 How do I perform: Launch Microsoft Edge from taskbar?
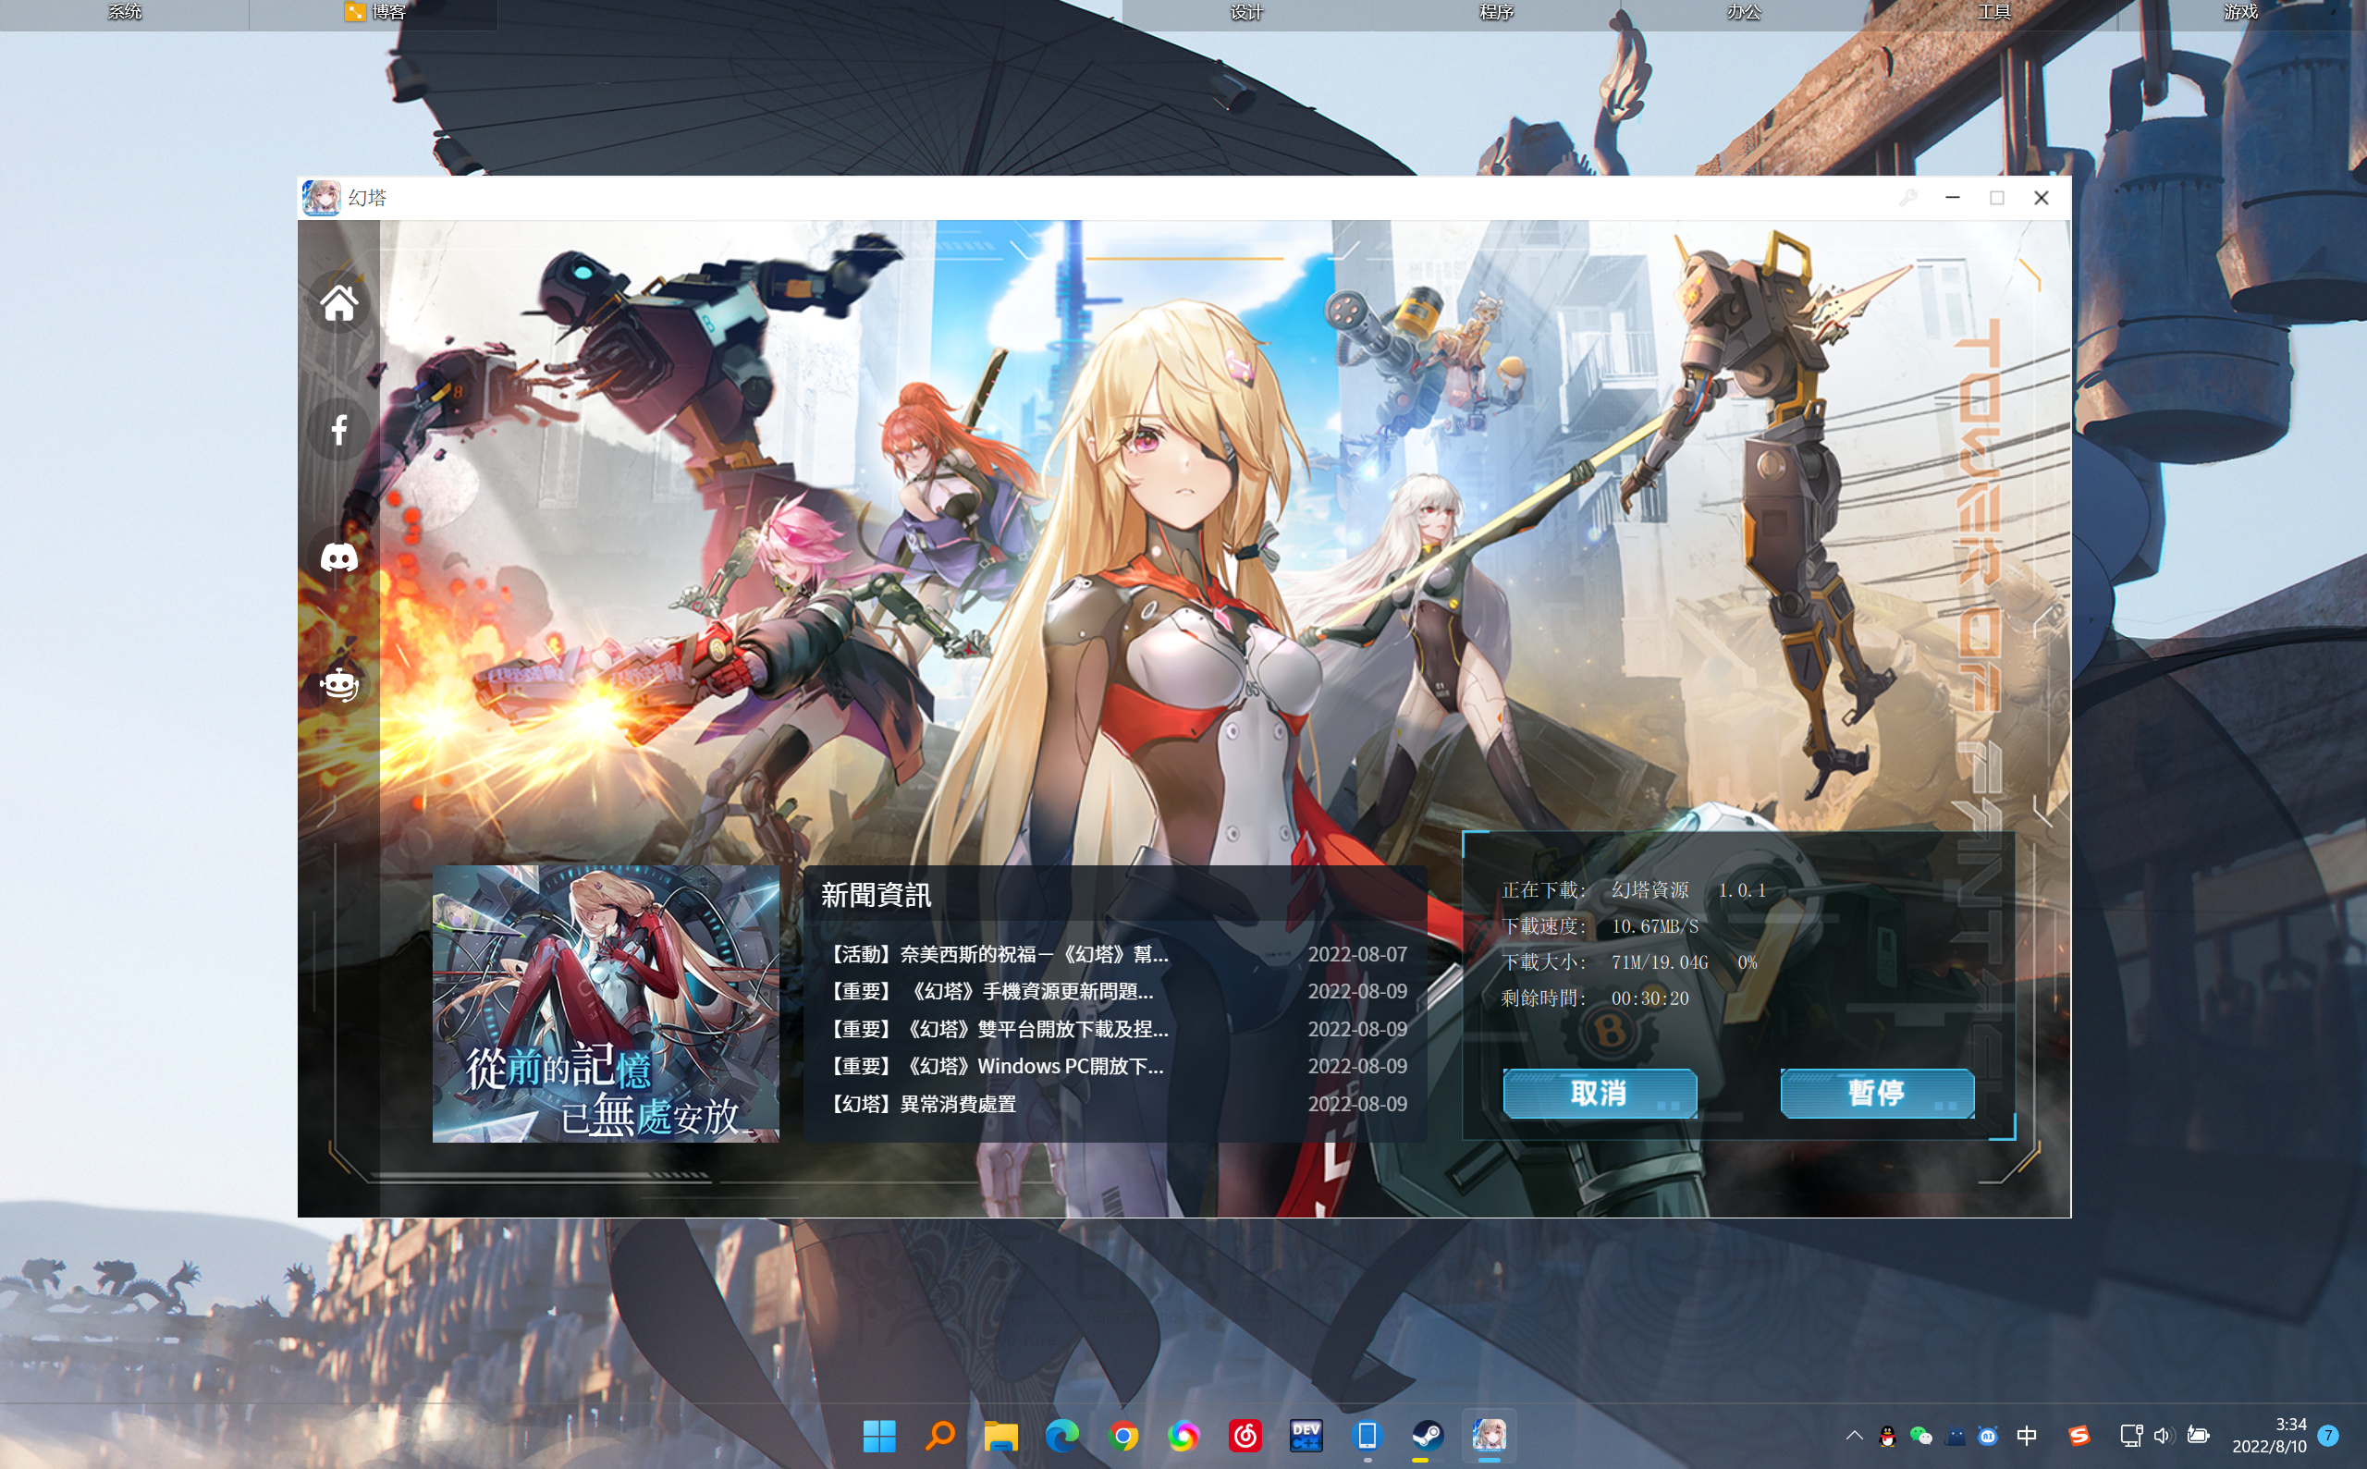[x=1062, y=1435]
